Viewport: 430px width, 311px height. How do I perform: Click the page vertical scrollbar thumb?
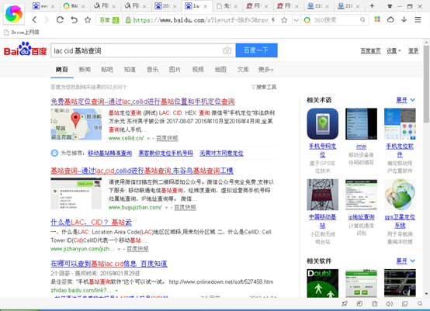coord(426,84)
